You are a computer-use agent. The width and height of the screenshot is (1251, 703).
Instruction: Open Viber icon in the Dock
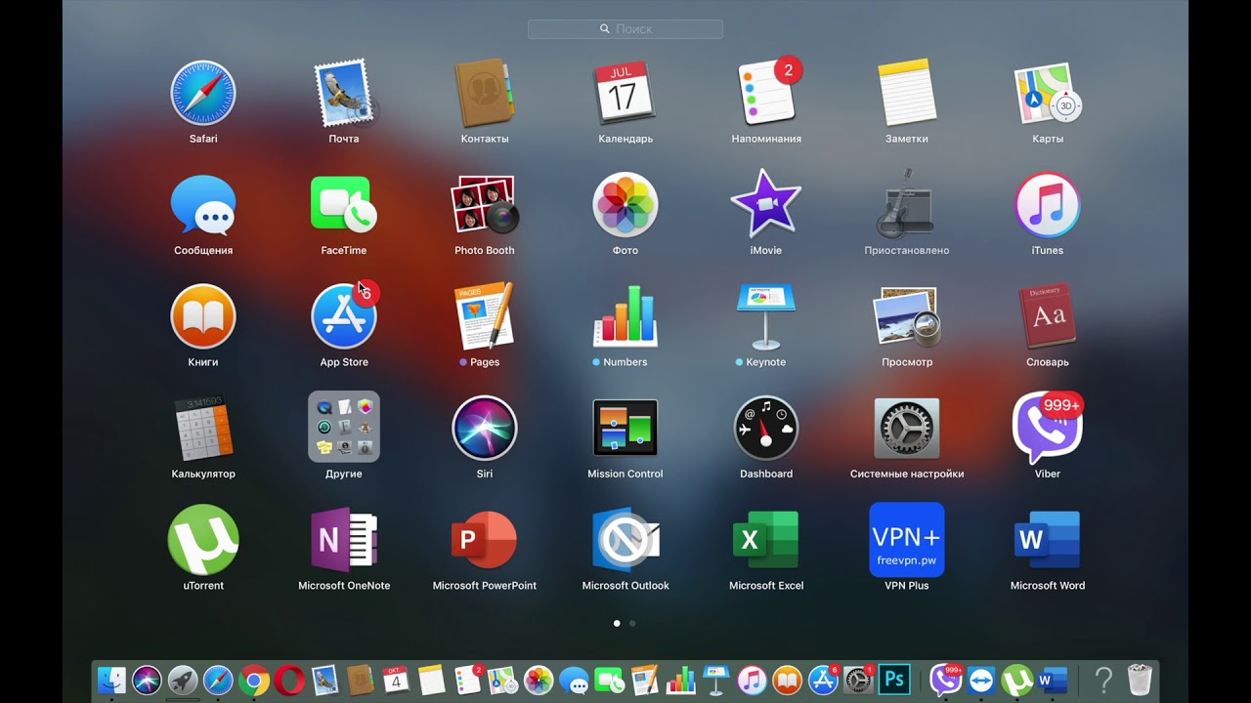tap(945, 680)
